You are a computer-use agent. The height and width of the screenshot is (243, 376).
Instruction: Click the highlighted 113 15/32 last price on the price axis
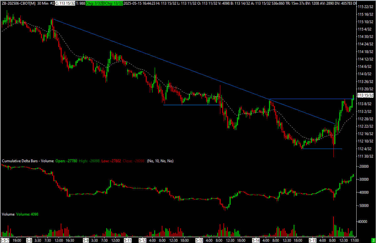(365, 95)
